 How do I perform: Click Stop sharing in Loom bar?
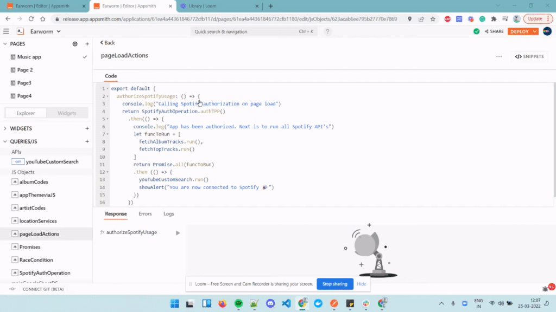click(334, 284)
